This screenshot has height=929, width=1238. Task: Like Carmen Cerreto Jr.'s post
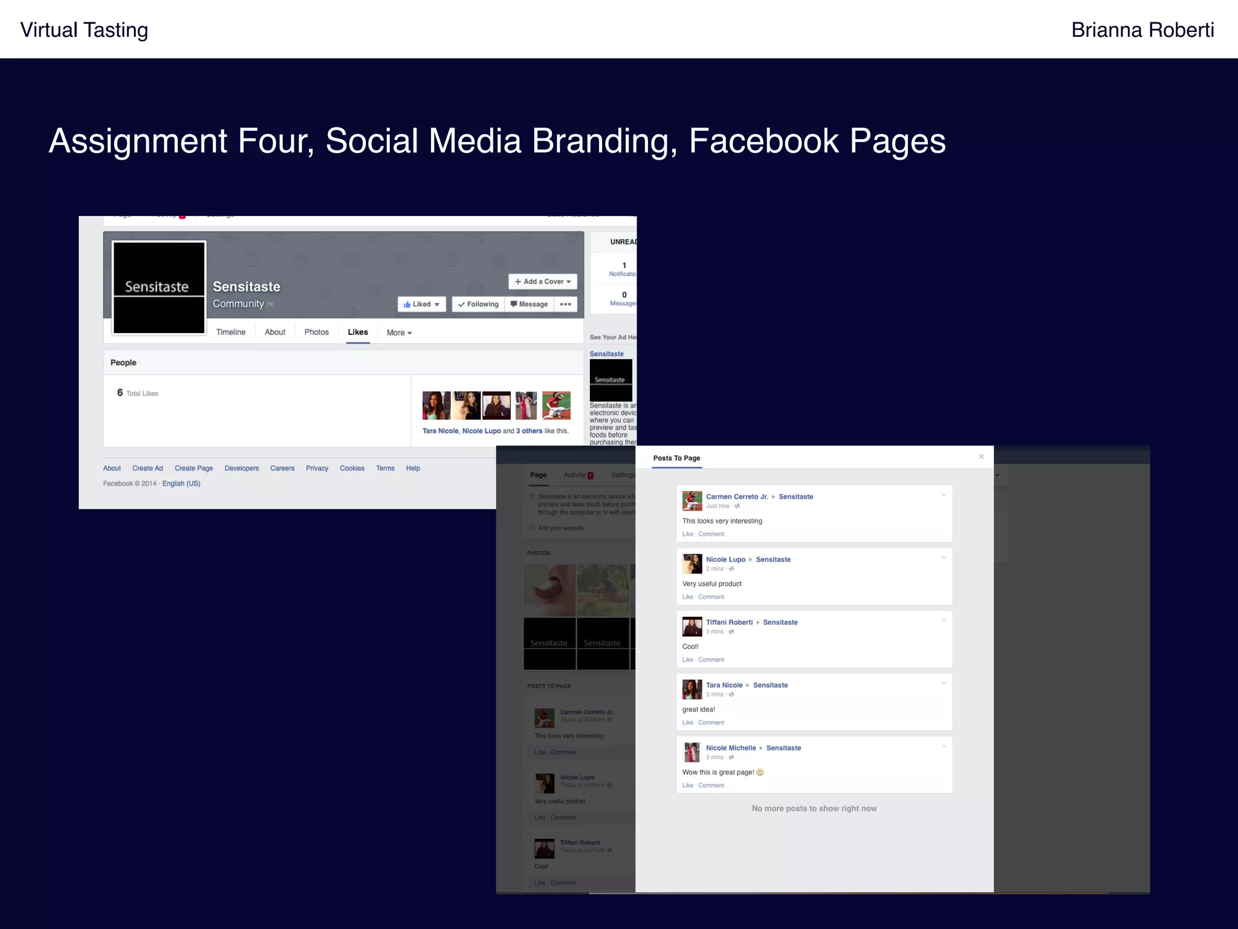coord(688,534)
